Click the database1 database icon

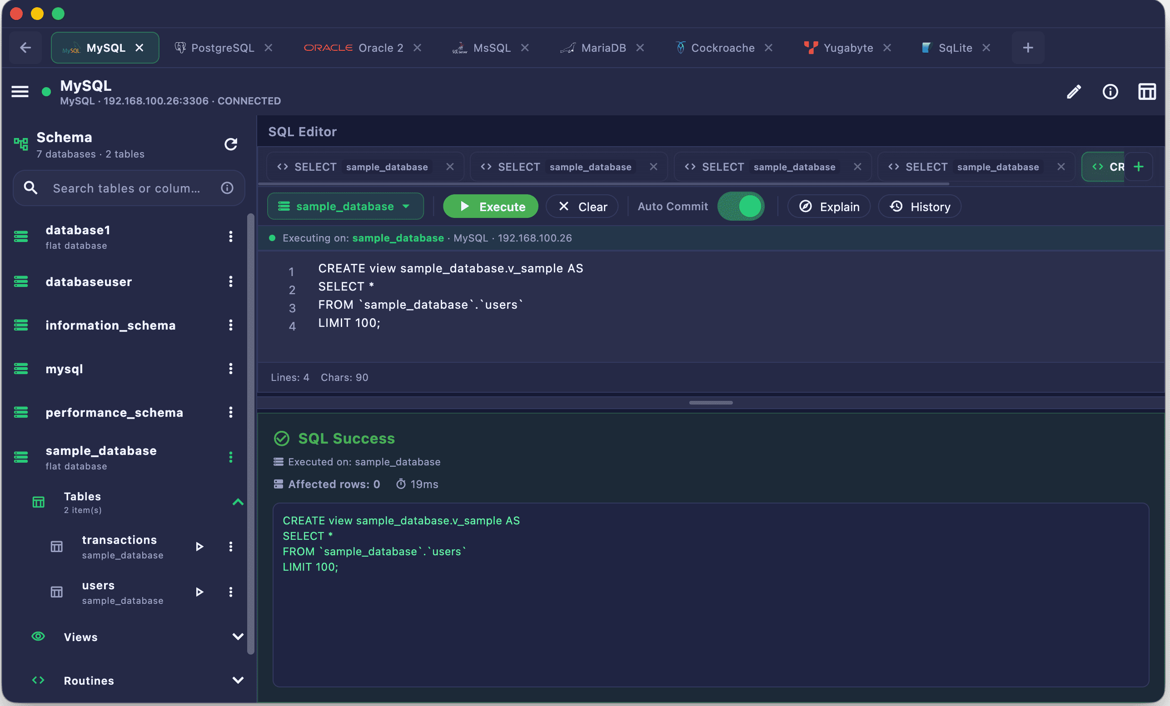pos(21,236)
